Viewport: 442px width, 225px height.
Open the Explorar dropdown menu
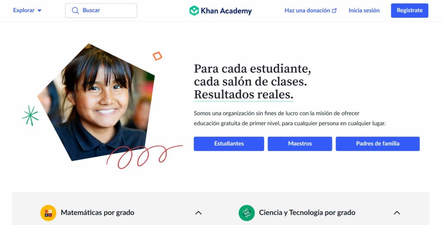pyautogui.click(x=27, y=10)
